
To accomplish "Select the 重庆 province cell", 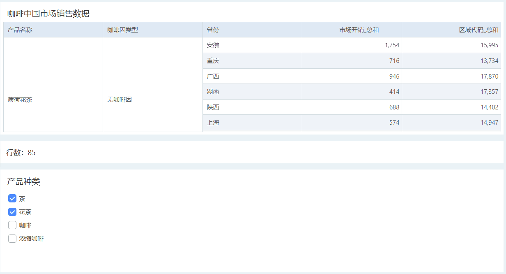I will tap(252, 61).
